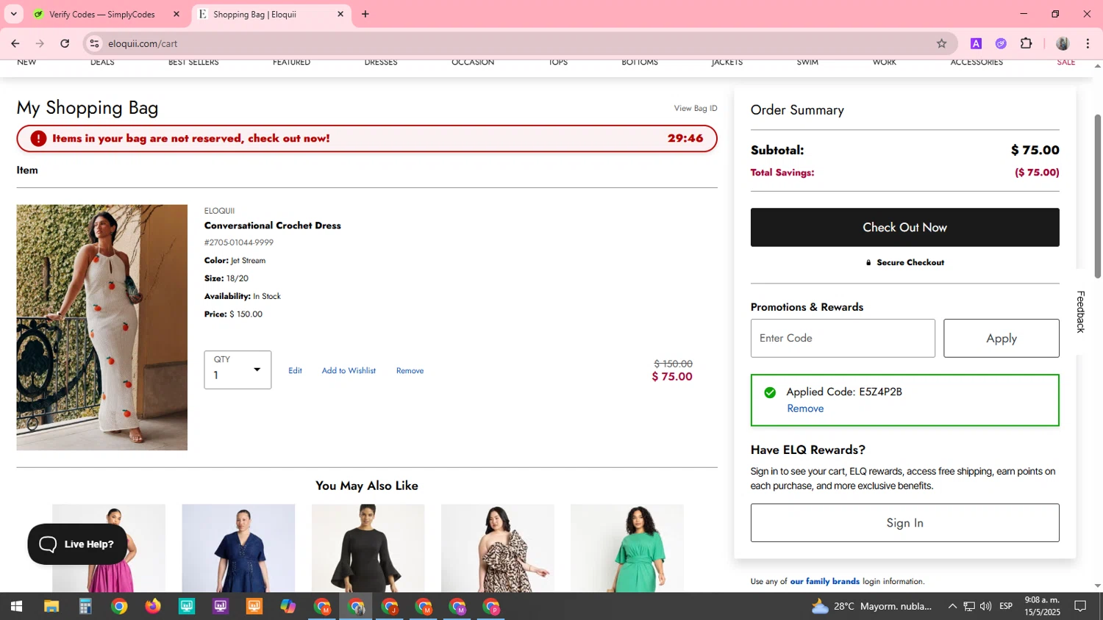This screenshot has width=1103, height=620.
Task: Click the Edit item link
Action: tap(295, 371)
